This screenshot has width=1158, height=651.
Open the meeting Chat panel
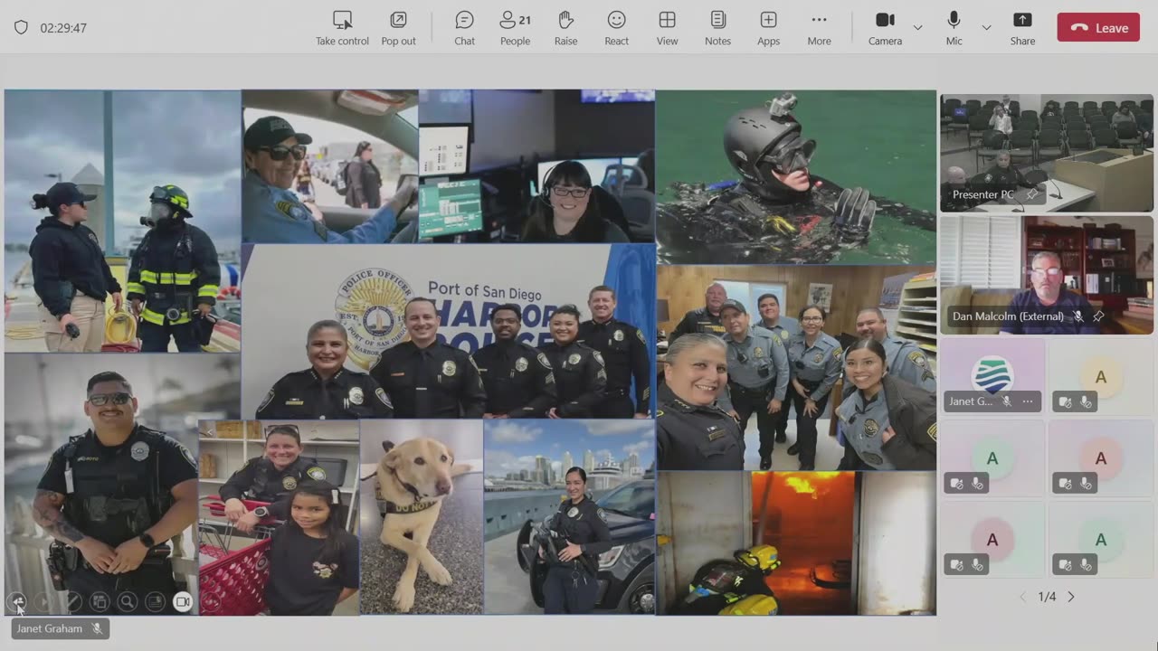click(464, 28)
